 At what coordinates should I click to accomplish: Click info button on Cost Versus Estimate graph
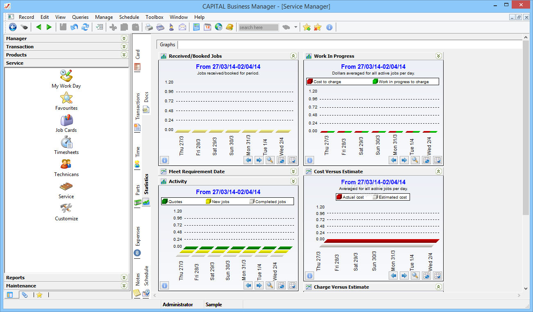click(x=310, y=276)
